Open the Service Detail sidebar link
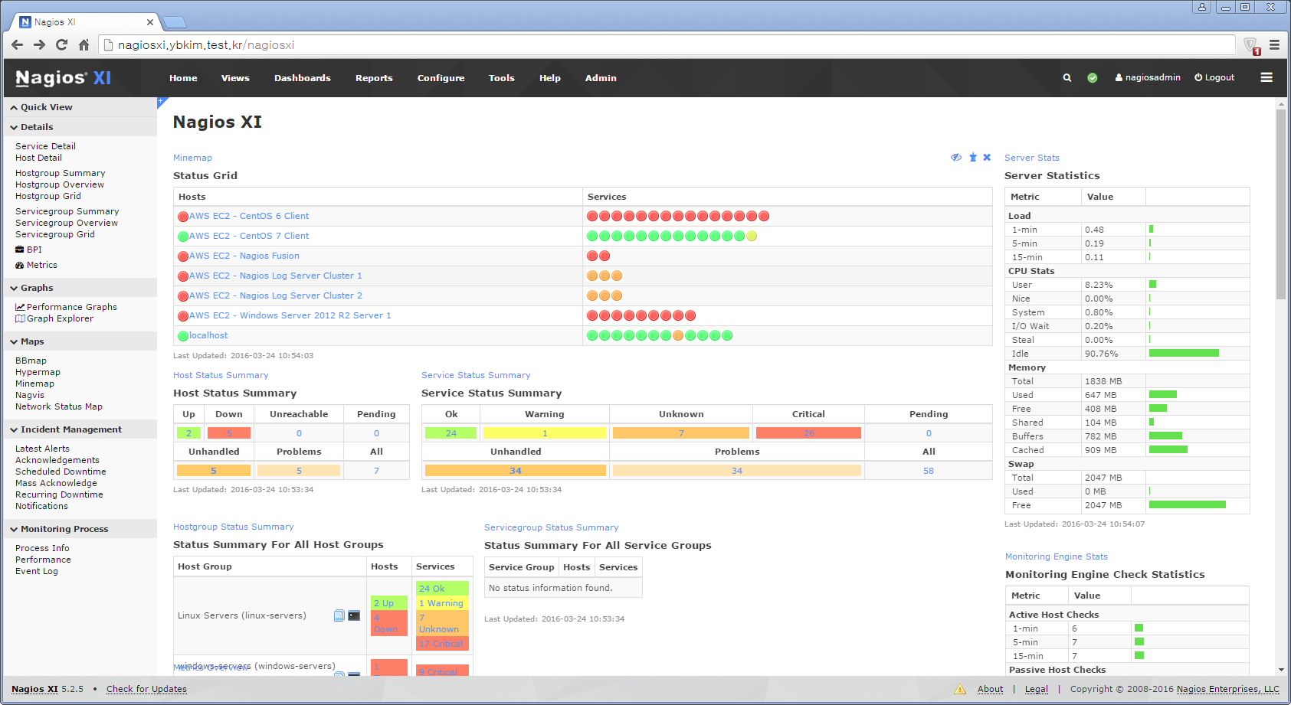Viewport: 1291px width, 705px height. tap(45, 146)
